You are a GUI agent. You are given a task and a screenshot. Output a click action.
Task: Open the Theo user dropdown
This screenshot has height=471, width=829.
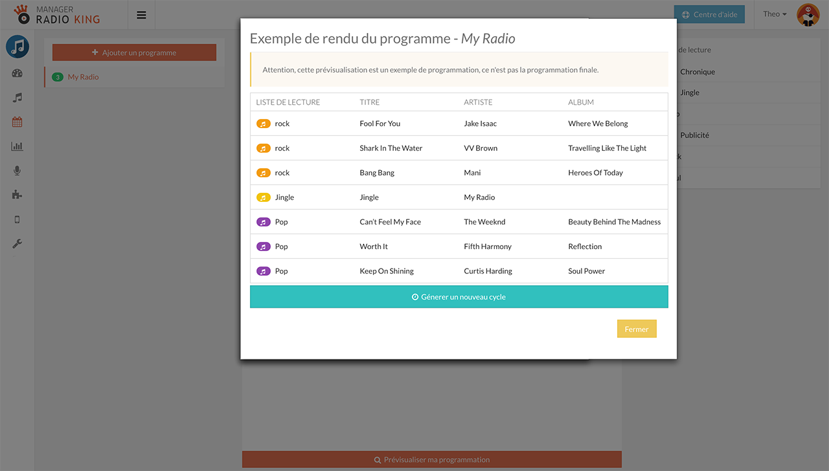click(x=775, y=14)
